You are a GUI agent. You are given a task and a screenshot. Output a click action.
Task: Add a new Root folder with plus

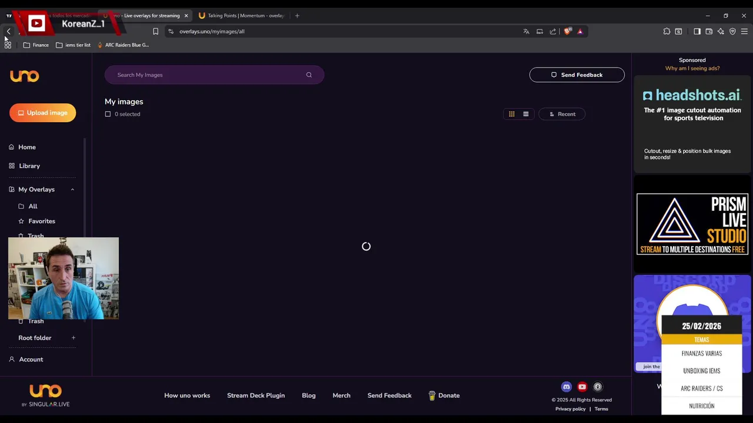(x=74, y=338)
